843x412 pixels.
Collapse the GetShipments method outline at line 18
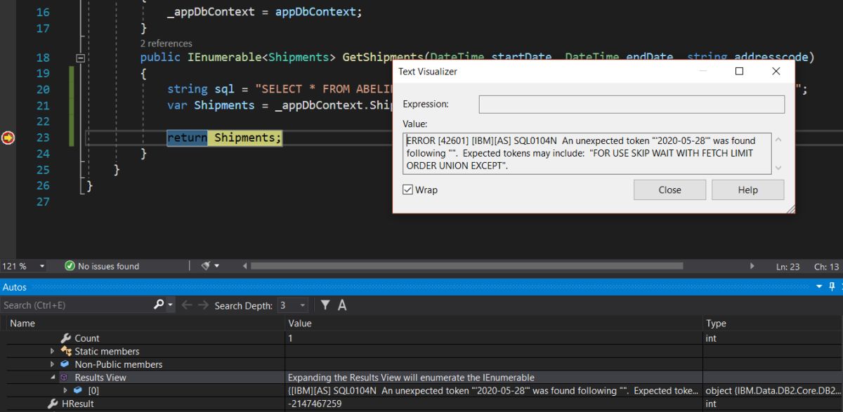click(79, 58)
